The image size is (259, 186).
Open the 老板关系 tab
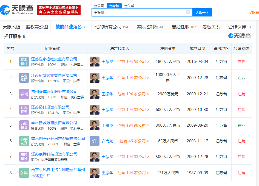(x=211, y=27)
